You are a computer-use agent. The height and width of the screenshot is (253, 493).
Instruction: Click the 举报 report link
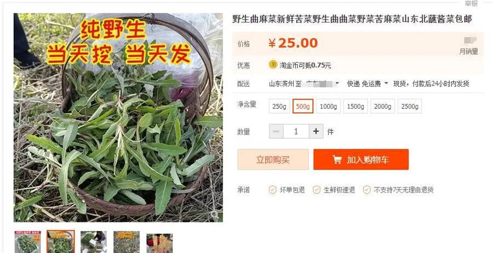pos(471,3)
